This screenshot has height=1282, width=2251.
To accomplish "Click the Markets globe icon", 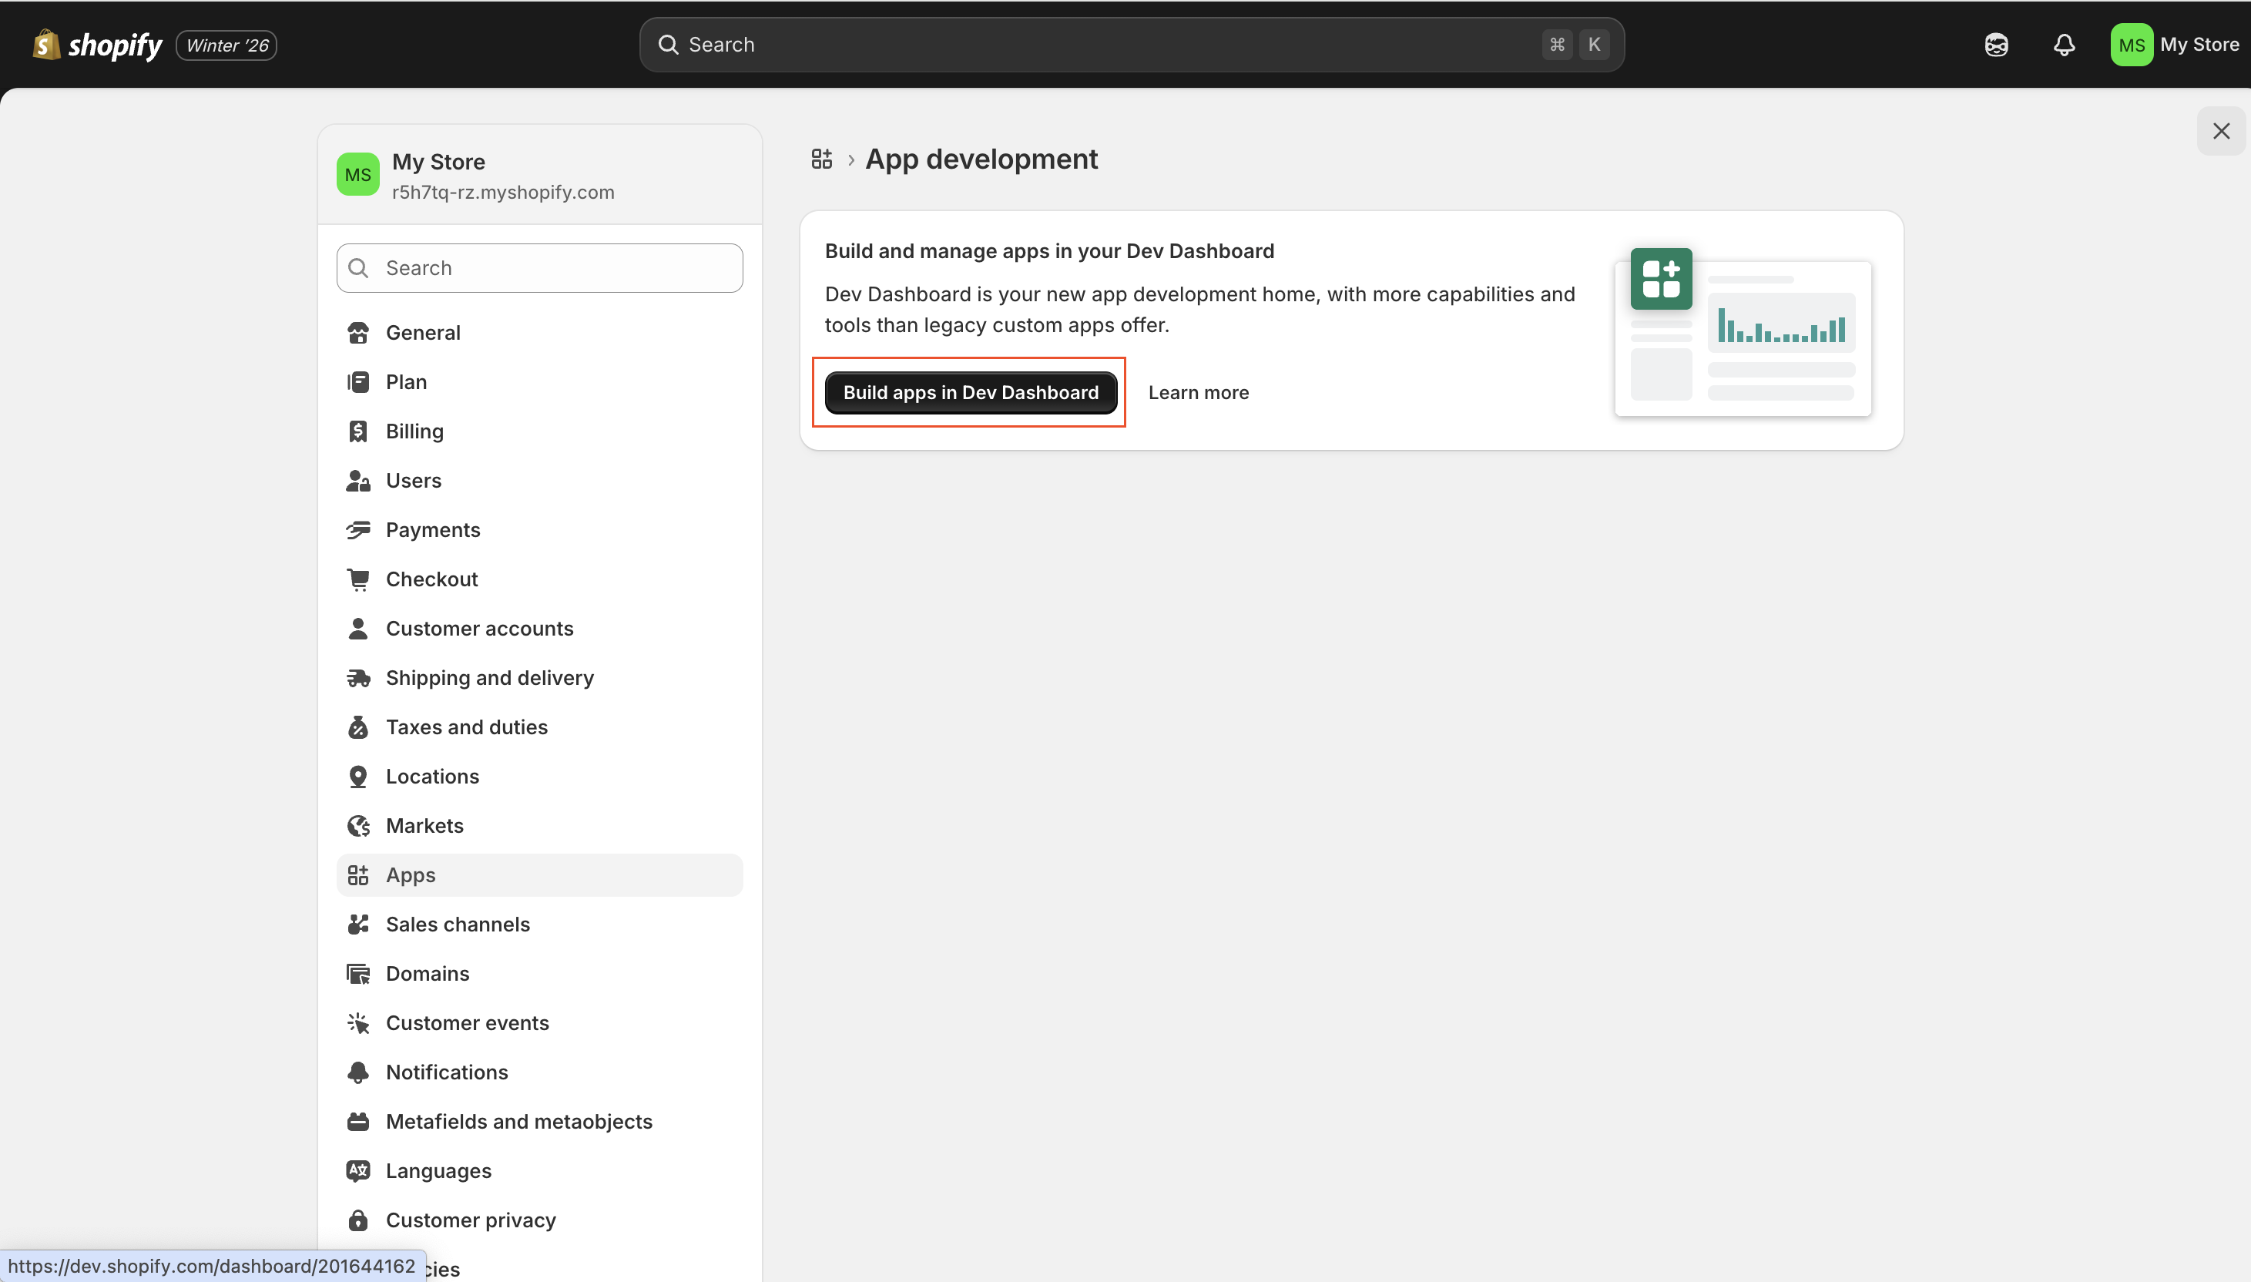I will point(357,826).
